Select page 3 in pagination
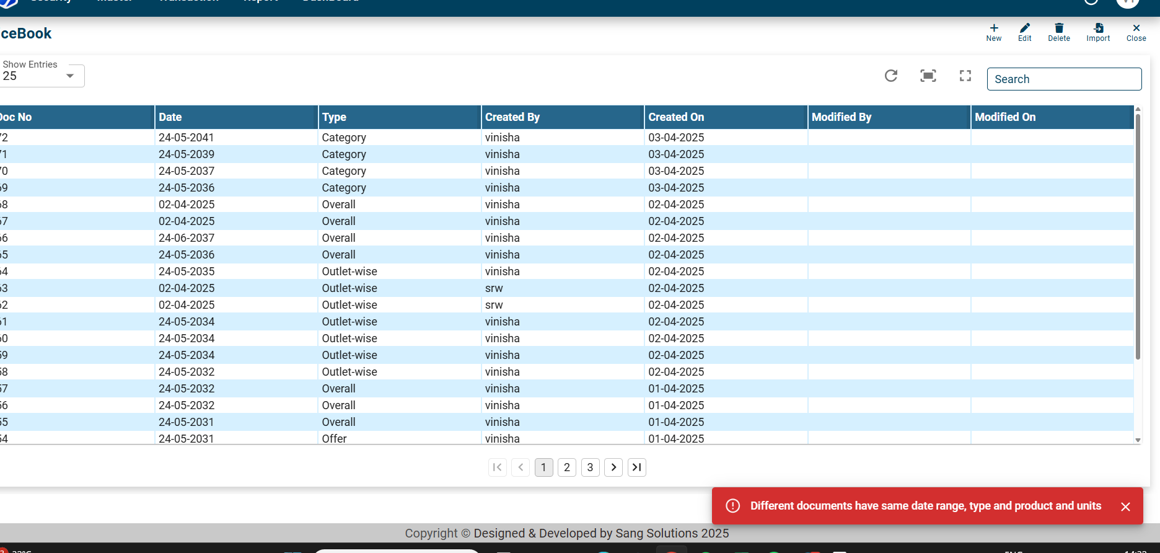This screenshot has width=1160, height=553. click(590, 467)
